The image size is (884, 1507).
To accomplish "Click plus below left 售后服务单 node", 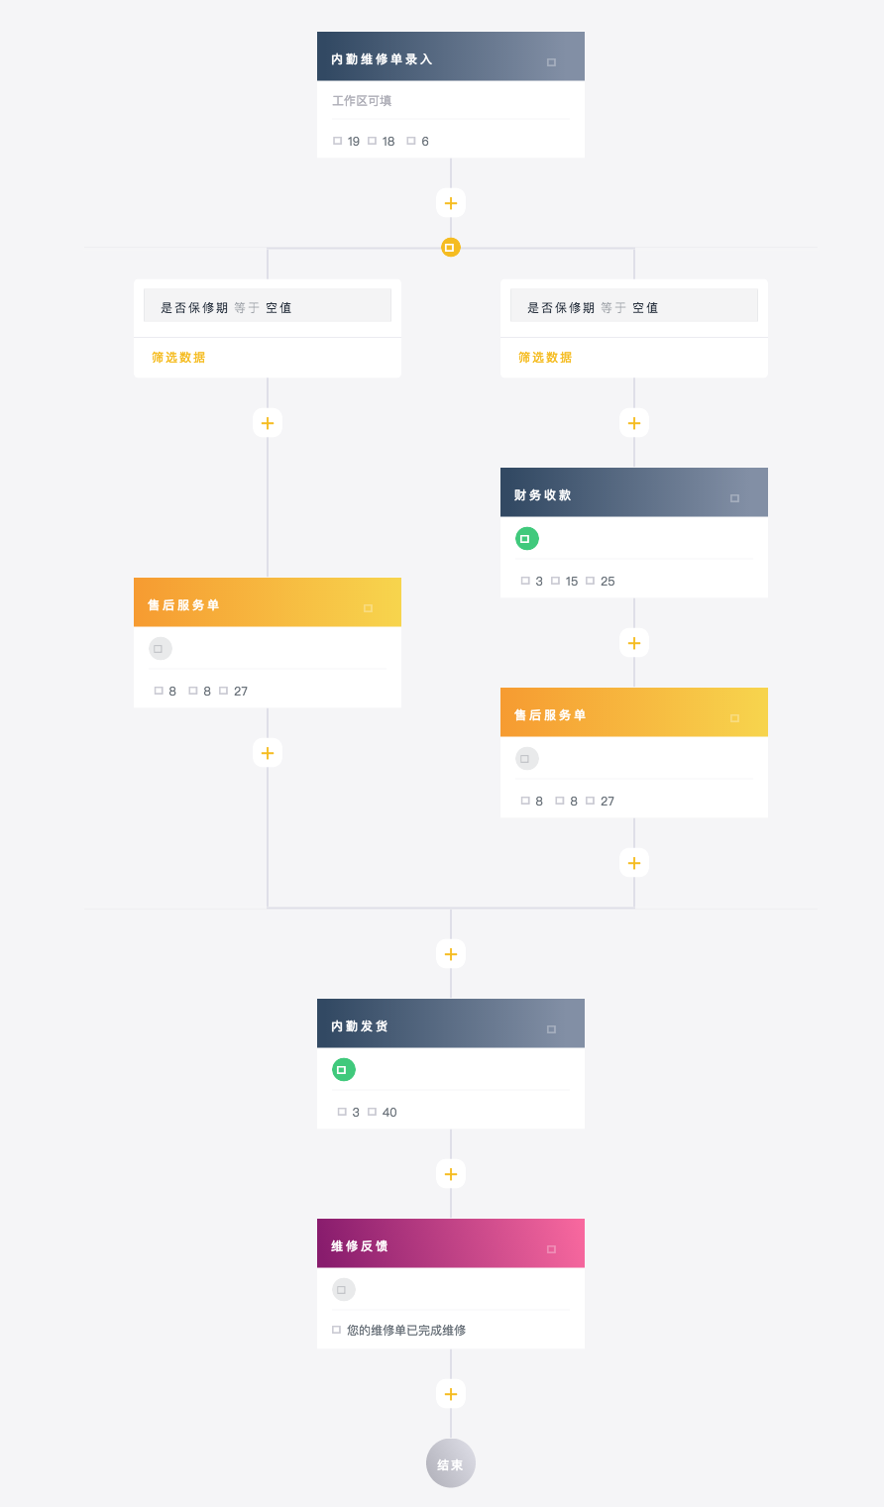I will tap(268, 753).
